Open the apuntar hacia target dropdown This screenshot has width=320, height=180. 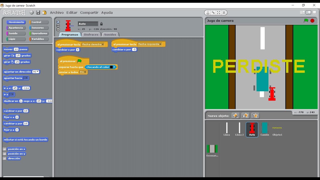click(x=26, y=78)
